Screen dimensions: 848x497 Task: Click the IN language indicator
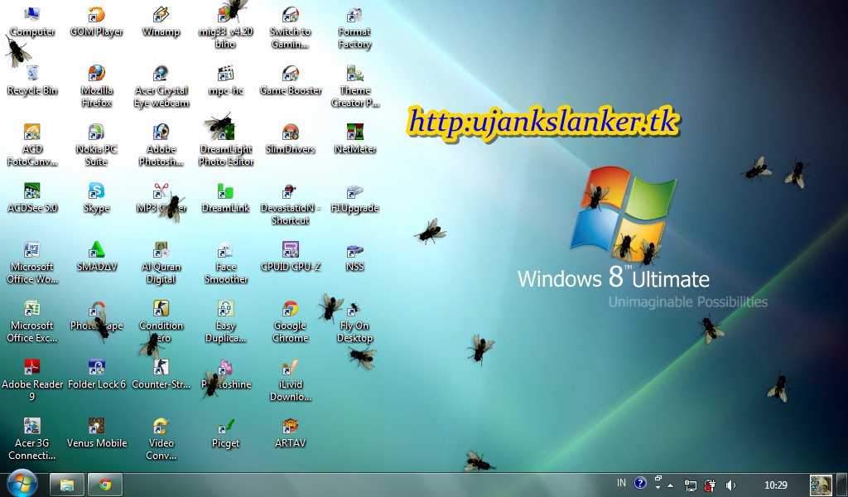[x=621, y=483]
